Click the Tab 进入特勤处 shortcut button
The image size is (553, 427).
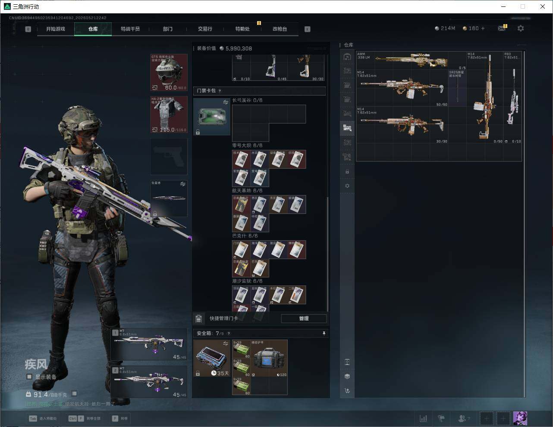(x=43, y=418)
